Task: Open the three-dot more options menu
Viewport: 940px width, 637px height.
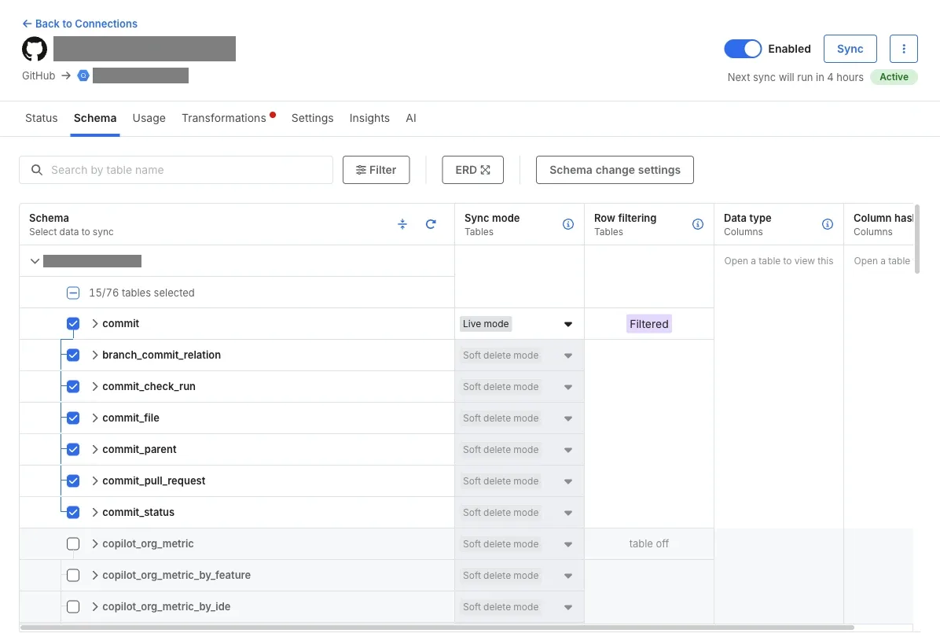Action: (x=903, y=49)
